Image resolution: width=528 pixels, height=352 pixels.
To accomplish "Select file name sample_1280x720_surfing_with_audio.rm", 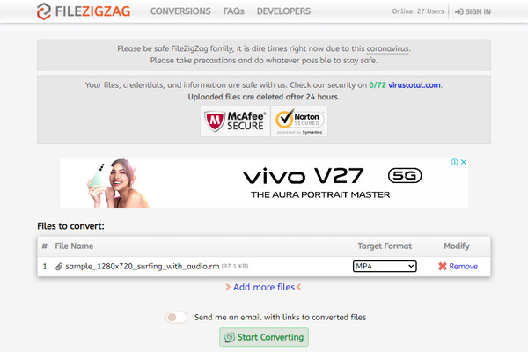I will (143, 266).
